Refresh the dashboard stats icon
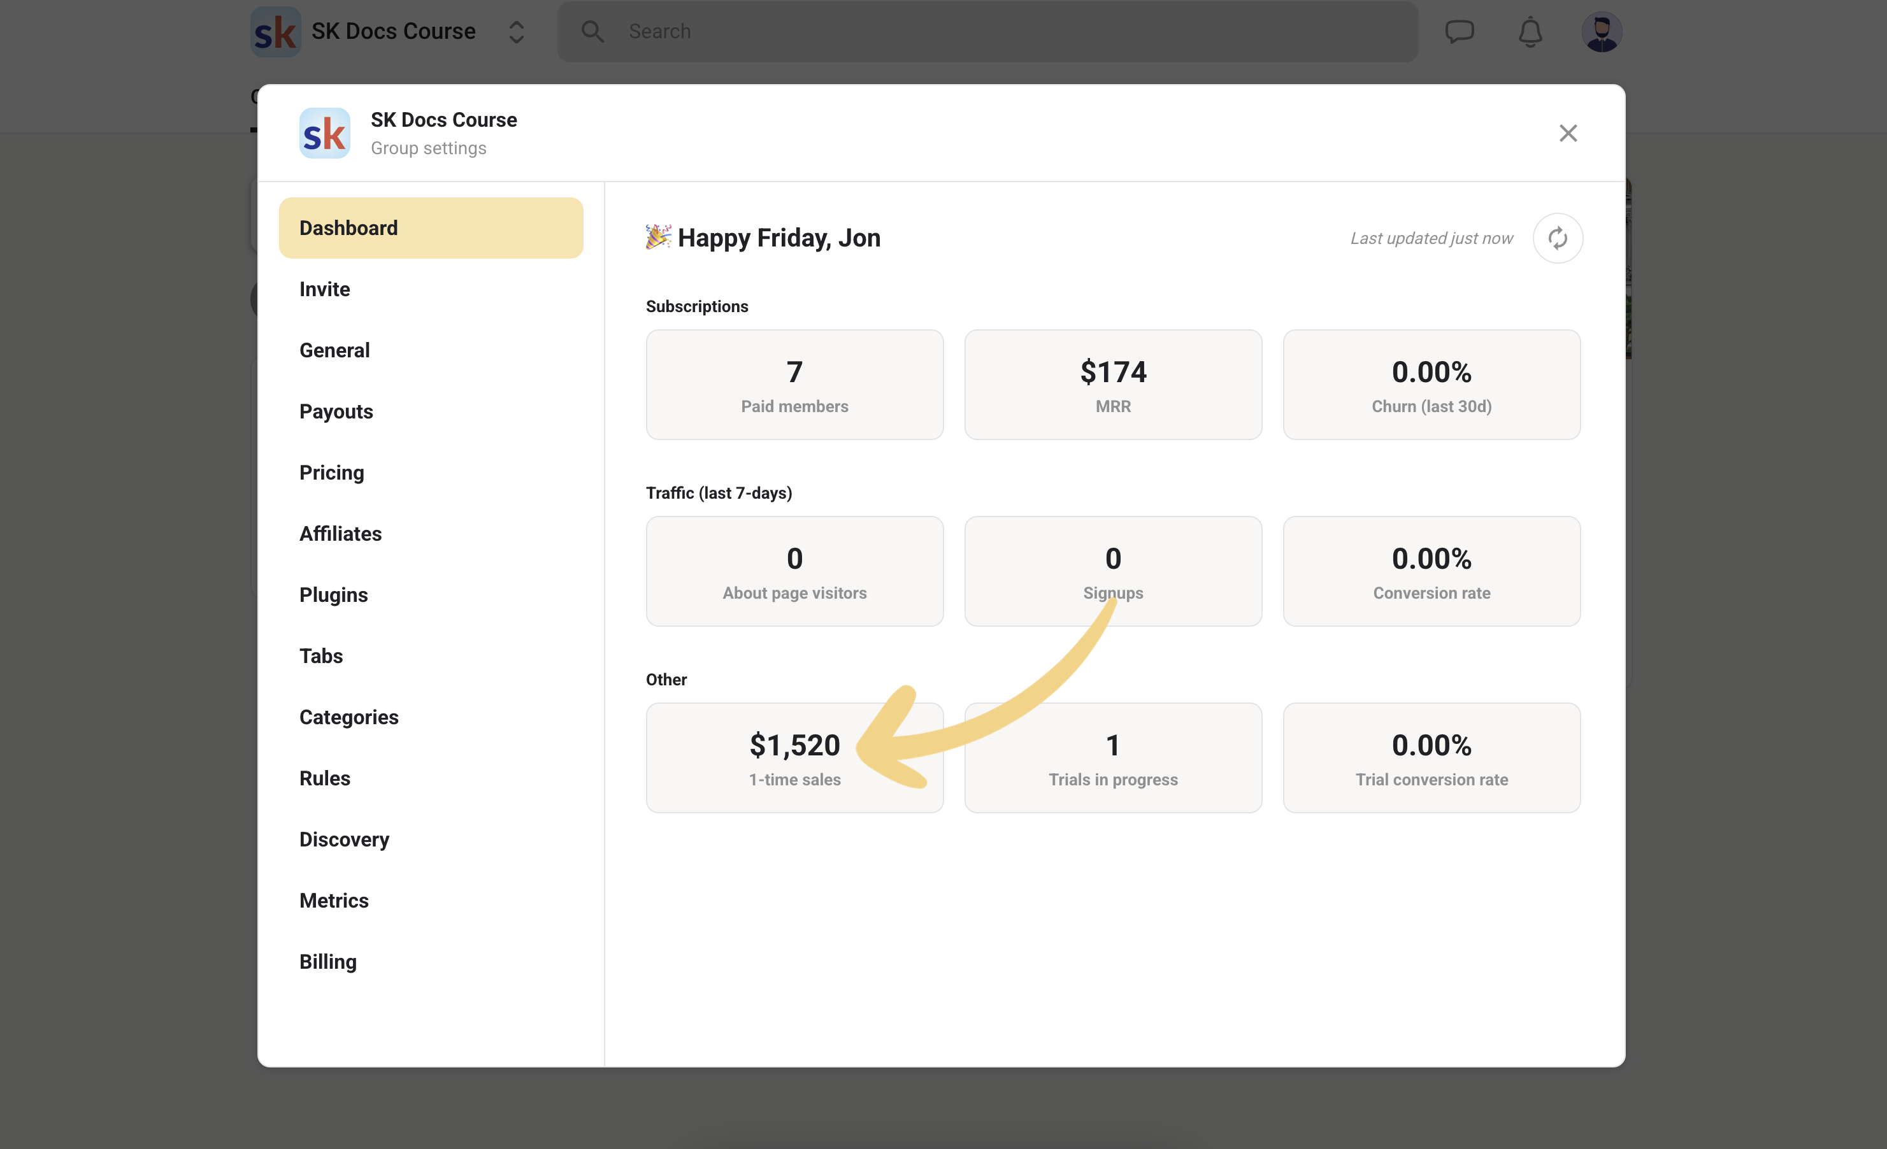The width and height of the screenshot is (1887, 1149). (1557, 238)
